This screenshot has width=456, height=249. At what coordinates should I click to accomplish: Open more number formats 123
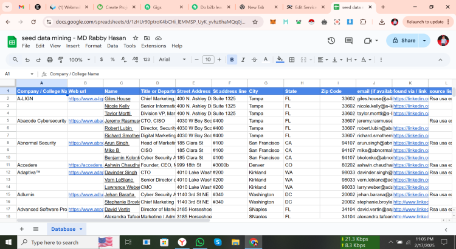pos(147,60)
